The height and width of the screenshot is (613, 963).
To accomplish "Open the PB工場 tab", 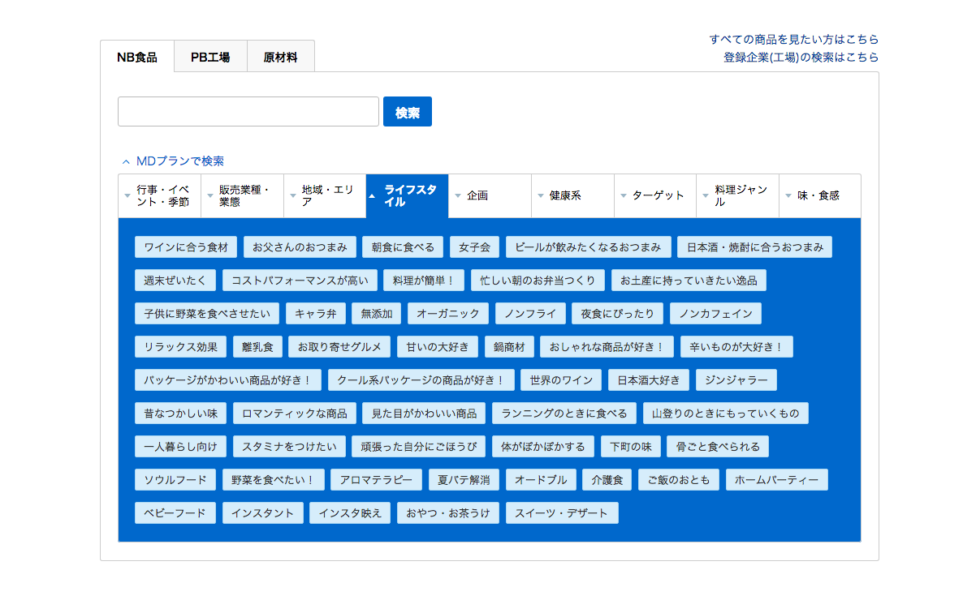I will tap(210, 57).
